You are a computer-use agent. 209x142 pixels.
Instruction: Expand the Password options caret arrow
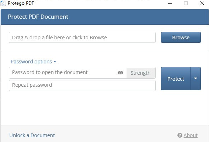tap(55, 62)
